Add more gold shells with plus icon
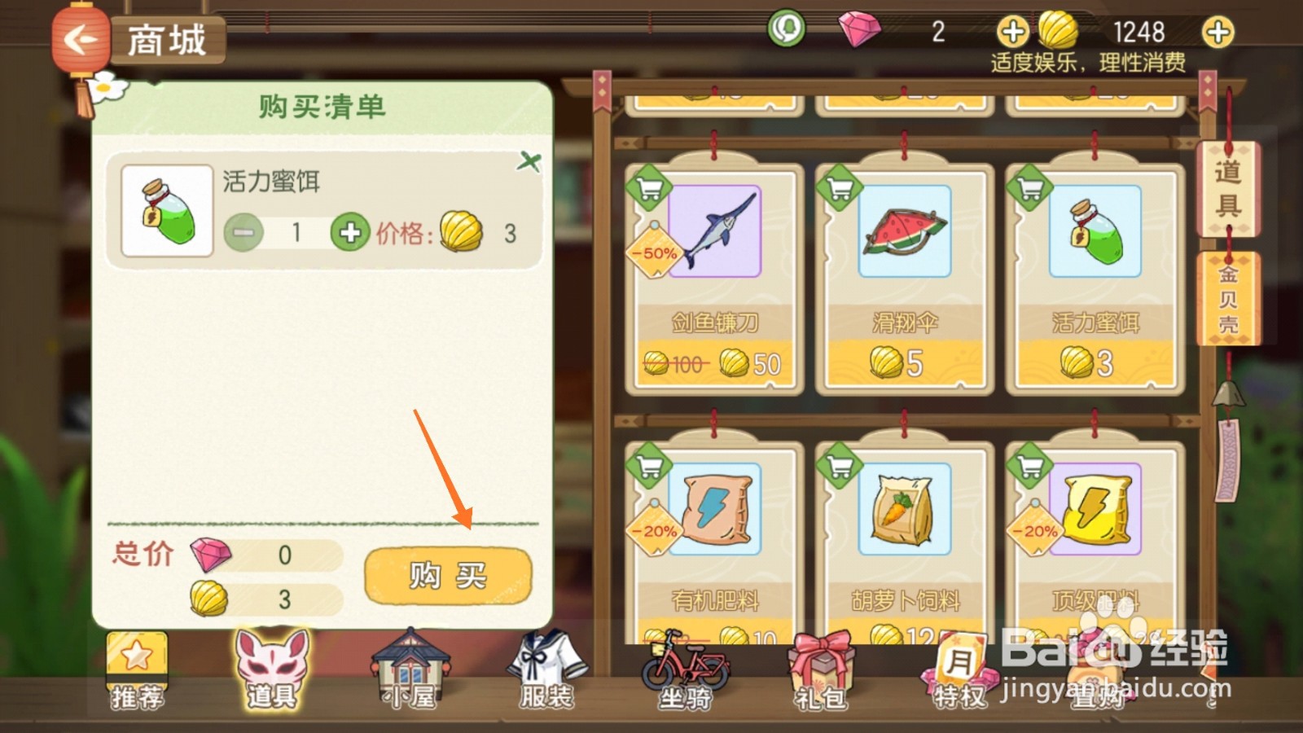 tap(1217, 32)
